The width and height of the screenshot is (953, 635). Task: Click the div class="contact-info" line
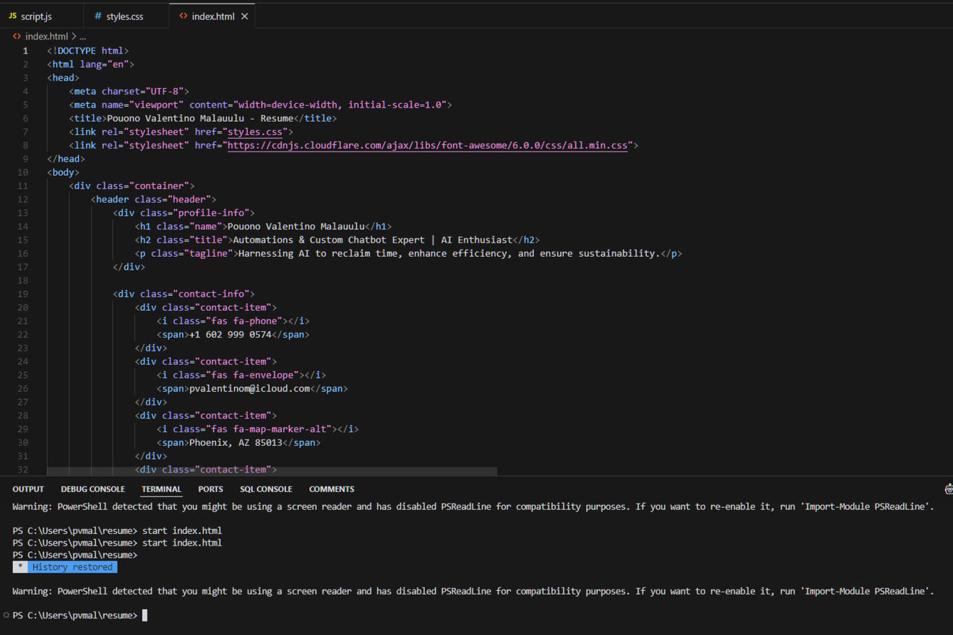point(184,294)
